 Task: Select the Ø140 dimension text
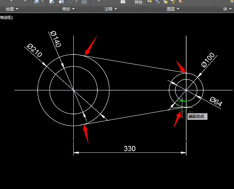56,39
